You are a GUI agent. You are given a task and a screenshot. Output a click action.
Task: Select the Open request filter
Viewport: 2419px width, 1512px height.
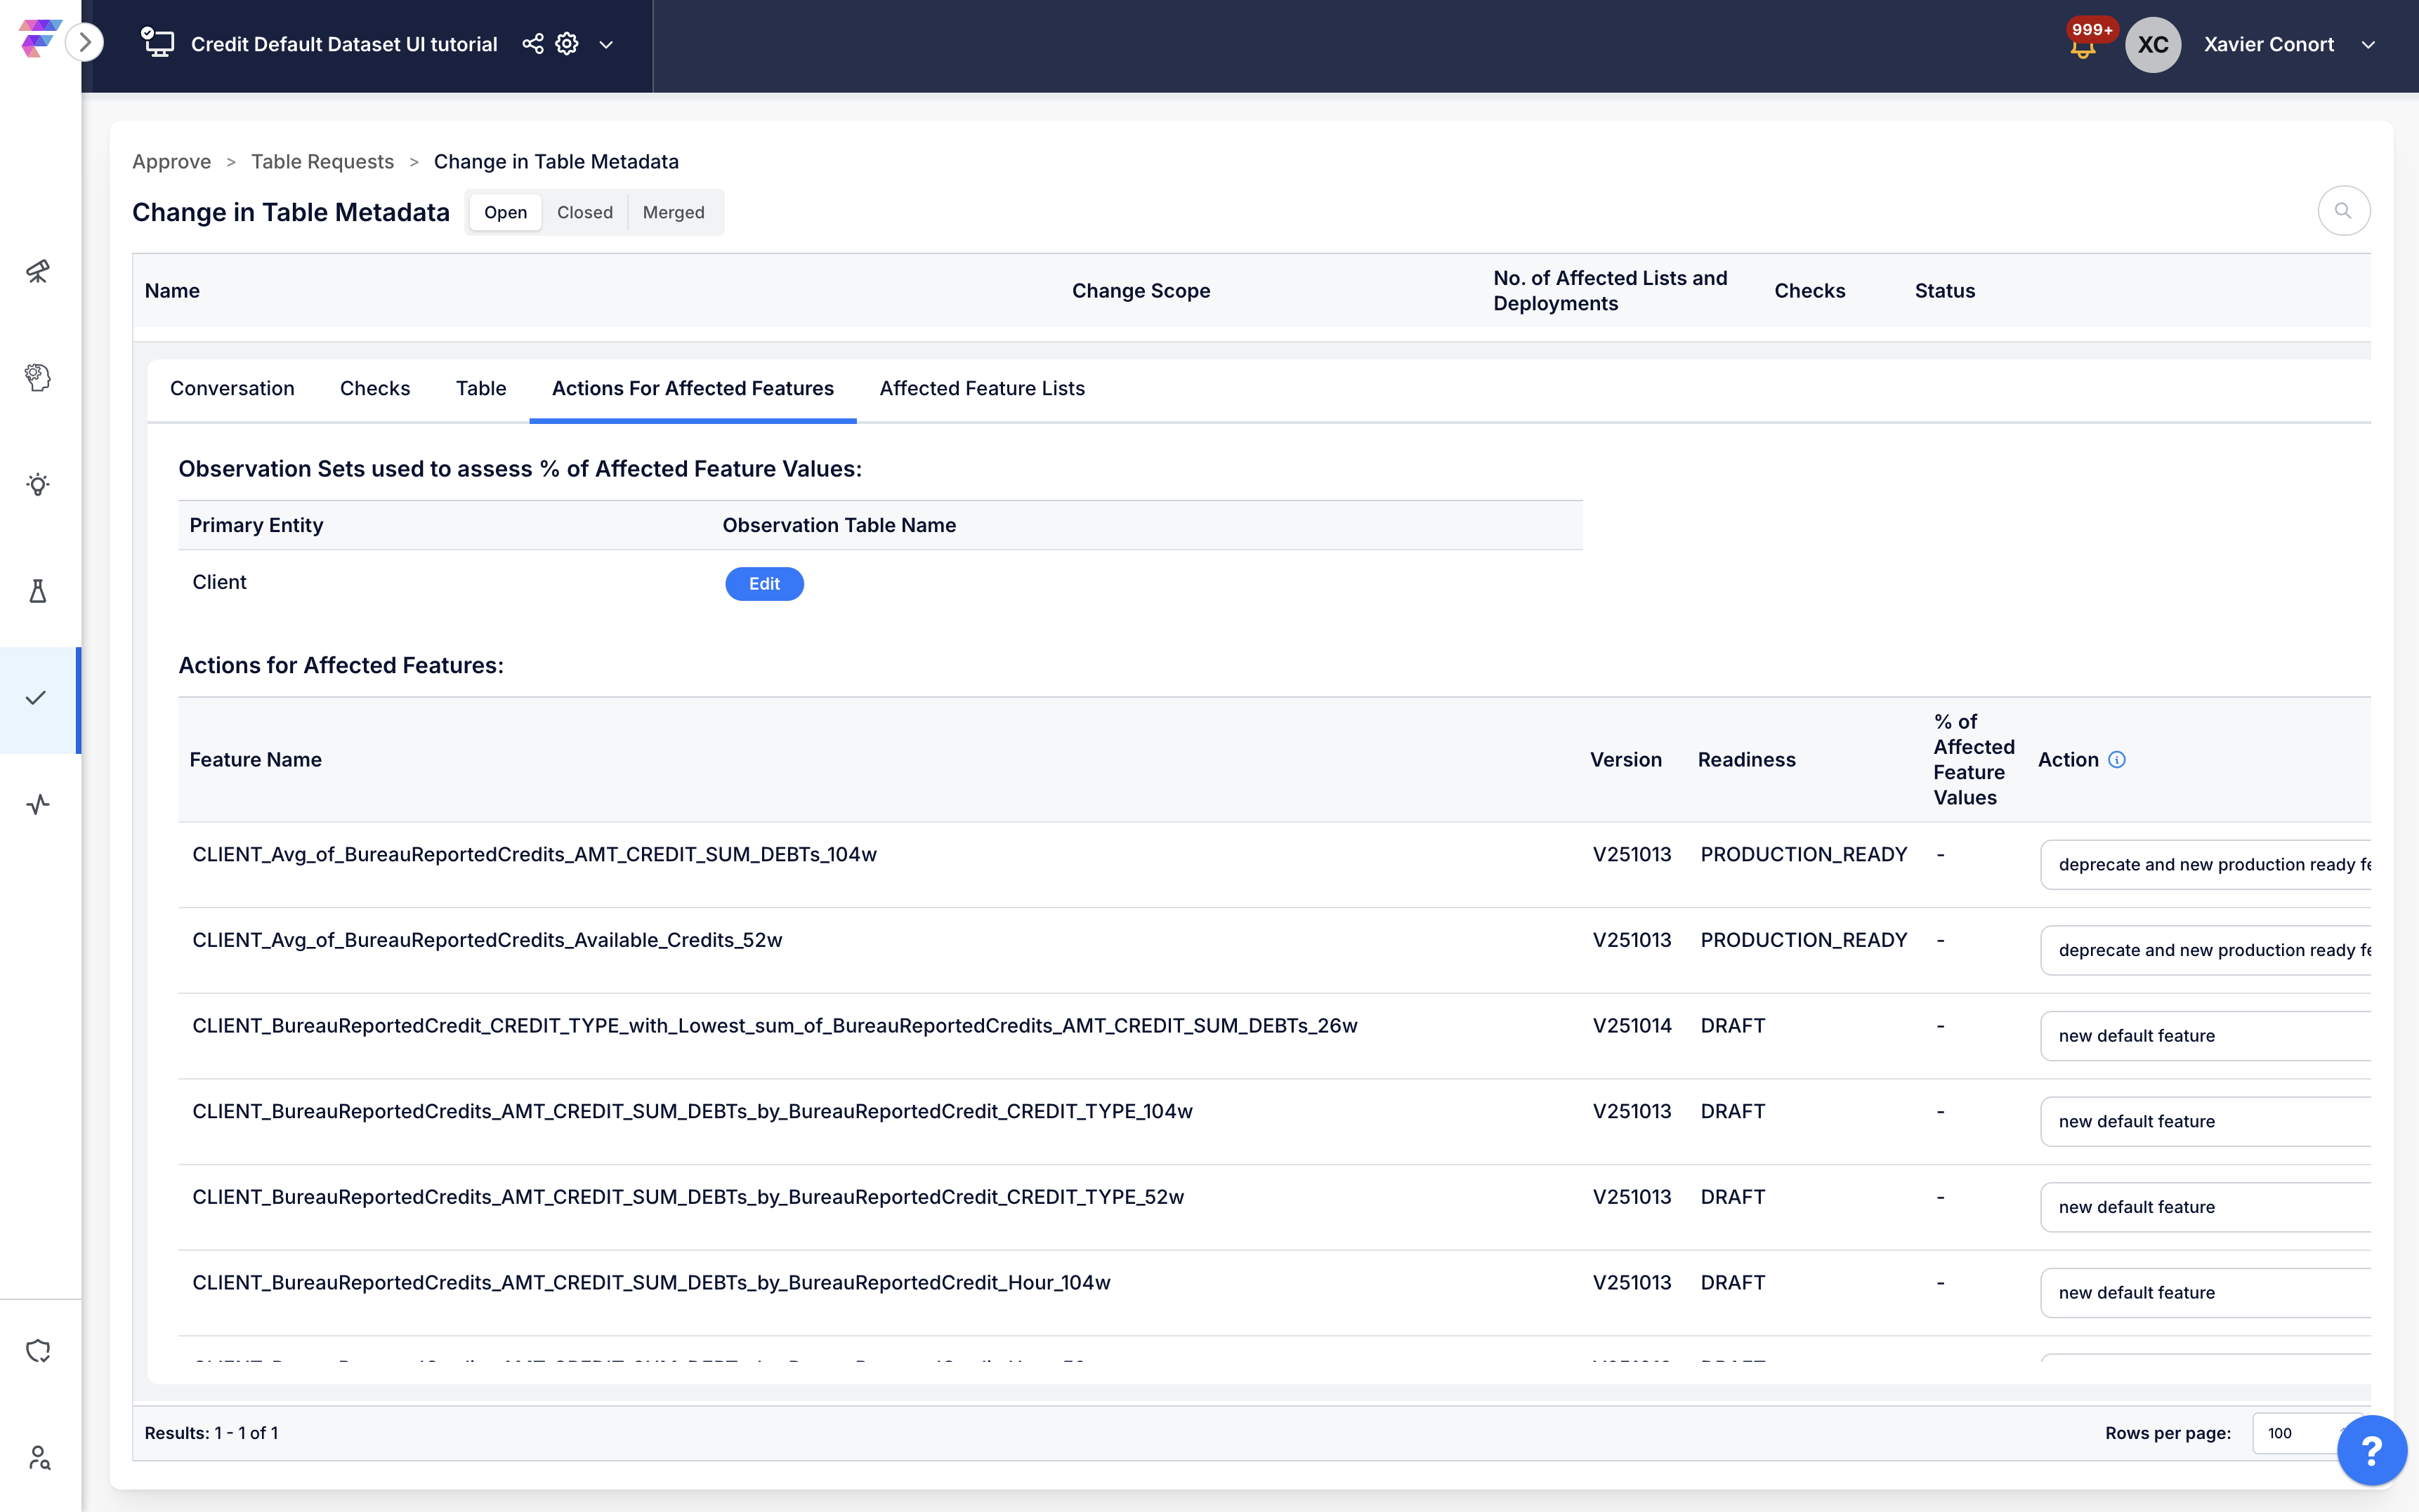pos(505,212)
